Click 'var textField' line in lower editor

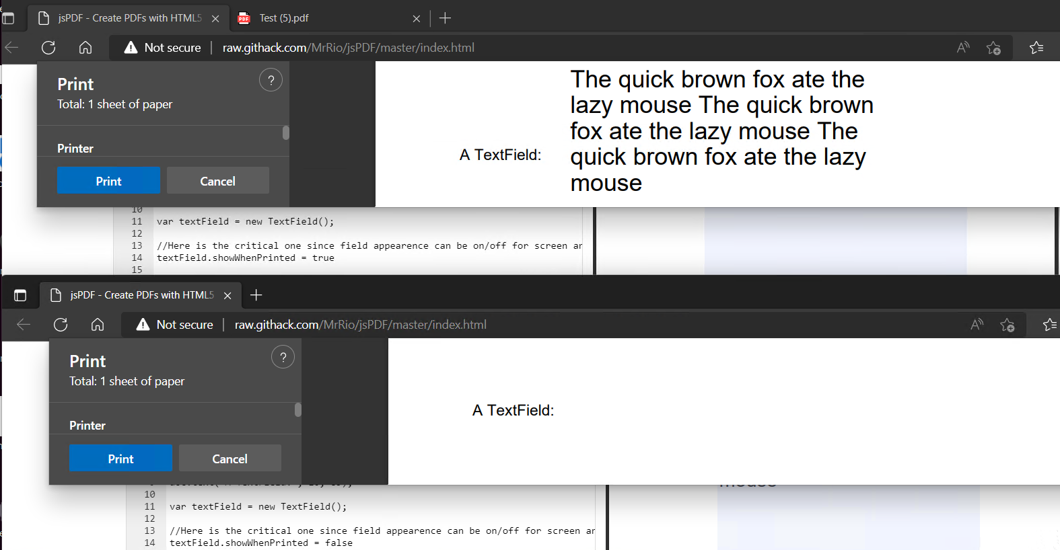click(x=258, y=506)
